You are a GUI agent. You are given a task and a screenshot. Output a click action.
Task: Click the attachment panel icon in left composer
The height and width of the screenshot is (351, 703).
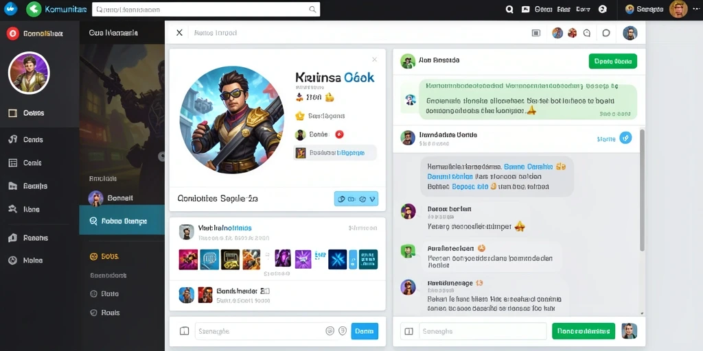184,331
